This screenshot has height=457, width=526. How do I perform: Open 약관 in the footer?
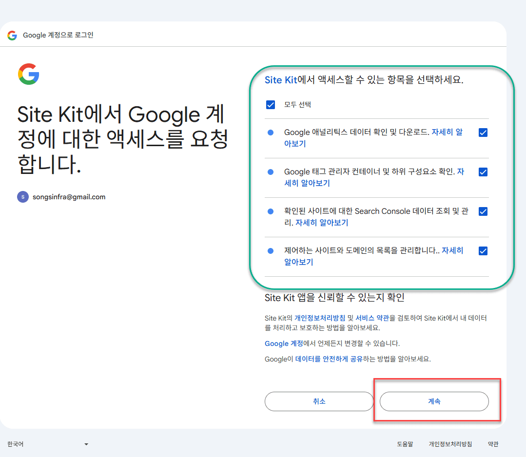[493, 444]
